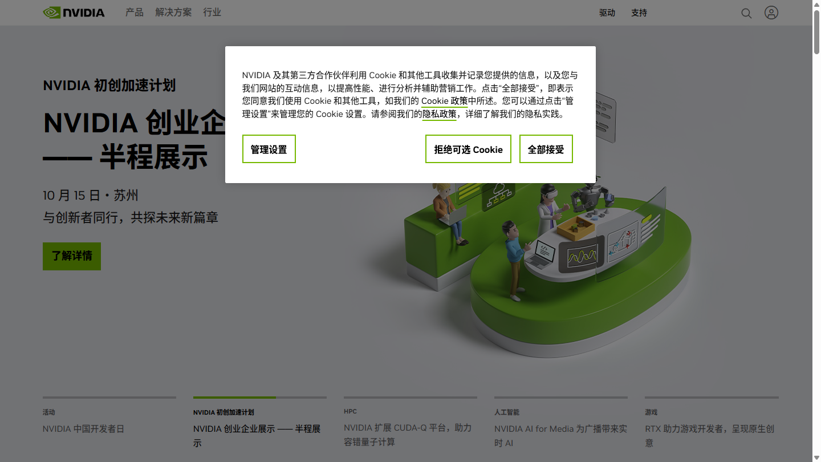Open the 隐私政策 link
The width and height of the screenshot is (821, 462).
[x=439, y=114]
